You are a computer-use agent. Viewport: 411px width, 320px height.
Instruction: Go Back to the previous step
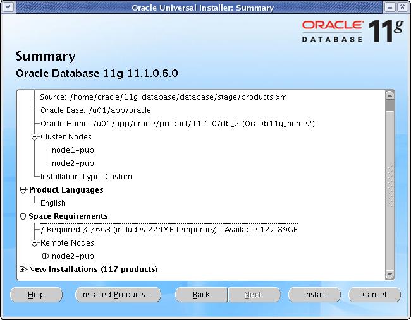click(201, 295)
